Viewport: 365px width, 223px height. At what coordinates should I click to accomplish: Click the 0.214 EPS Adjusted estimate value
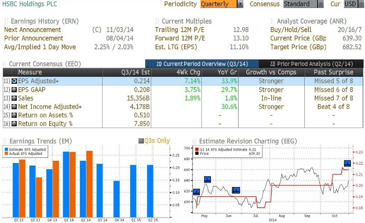[142, 81]
